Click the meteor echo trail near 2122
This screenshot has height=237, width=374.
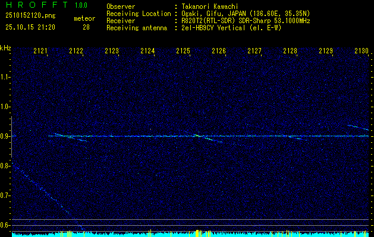coord(71,137)
